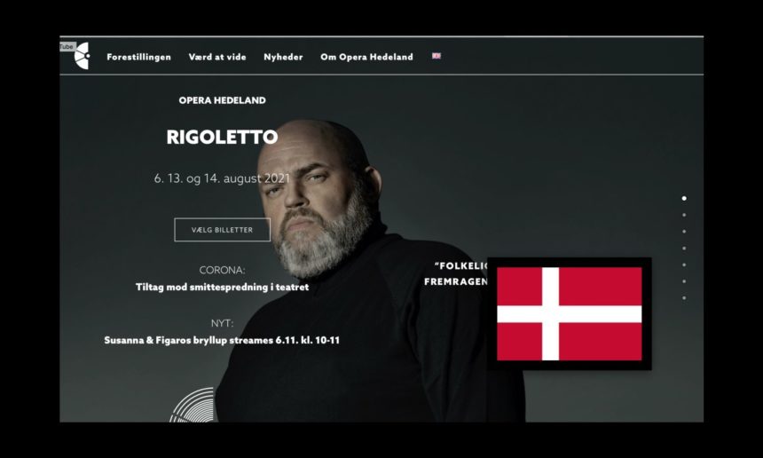Screen dimensions: 763x458
Task: Select the sixth slide indicator dot
Action: [x=684, y=281]
